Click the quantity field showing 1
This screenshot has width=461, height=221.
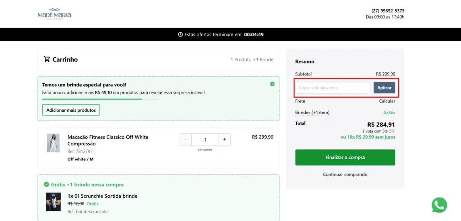[x=205, y=139]
